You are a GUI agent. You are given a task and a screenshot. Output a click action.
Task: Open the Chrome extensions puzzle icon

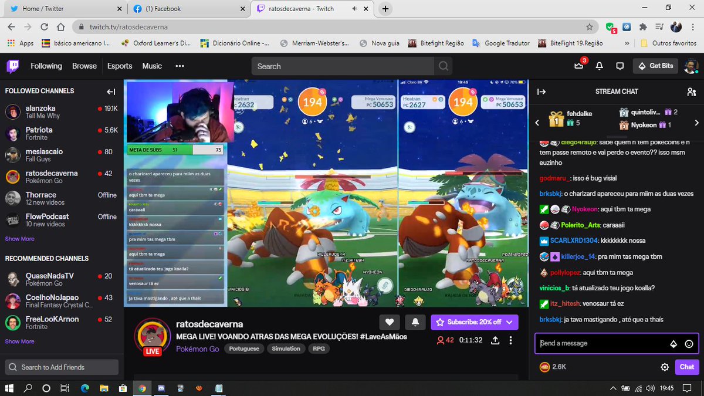643,27
